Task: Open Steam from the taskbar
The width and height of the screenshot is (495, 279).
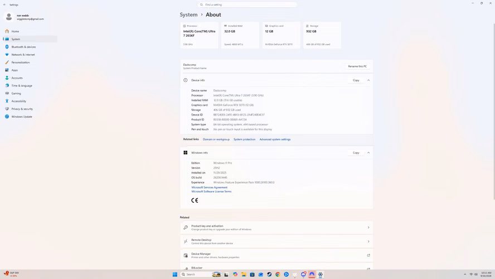Action: coord(269,275)
